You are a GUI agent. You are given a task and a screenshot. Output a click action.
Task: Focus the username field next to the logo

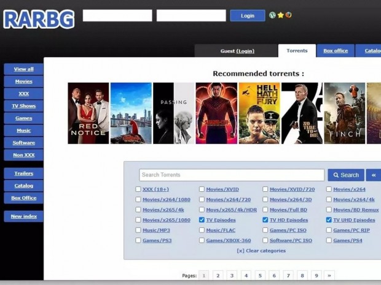[117, 15]
